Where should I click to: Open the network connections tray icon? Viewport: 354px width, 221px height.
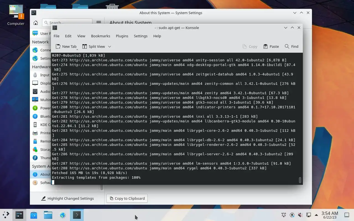309,215
